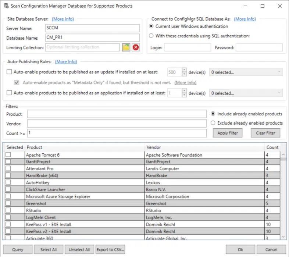Open ConfigMgr SQL Database More Info link

245,19
